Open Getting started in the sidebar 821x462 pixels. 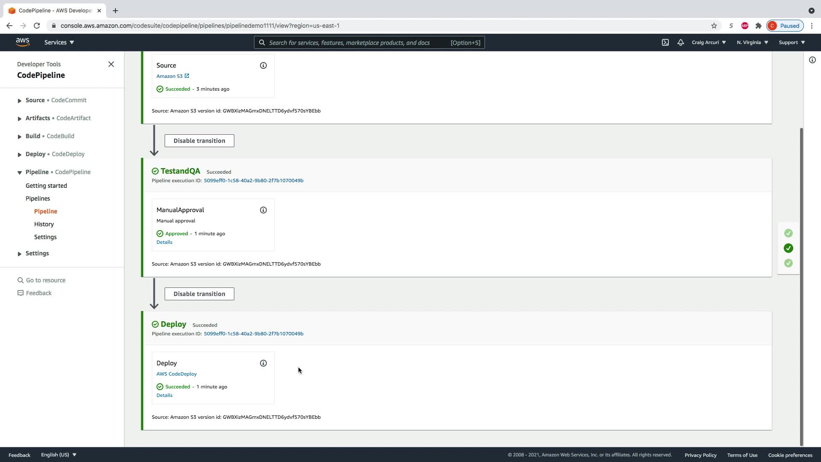pos(46,186)
